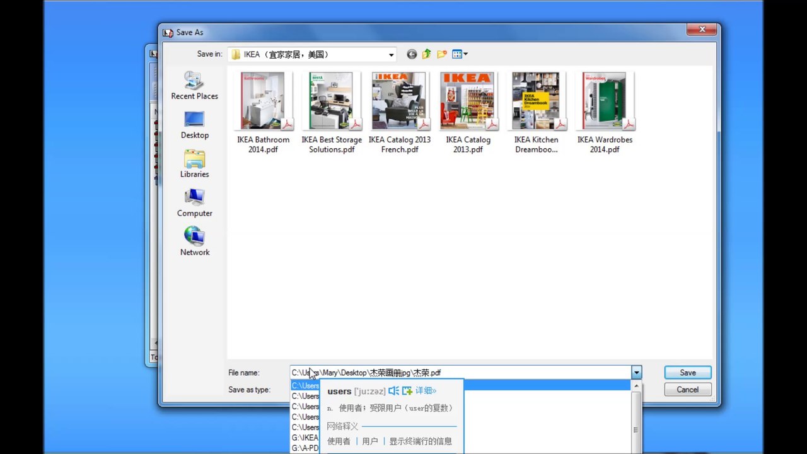Pick the G:\A-PD suggestion entry
The height and width of the screenshot is (454, 807).
click(x=305, y=448)
